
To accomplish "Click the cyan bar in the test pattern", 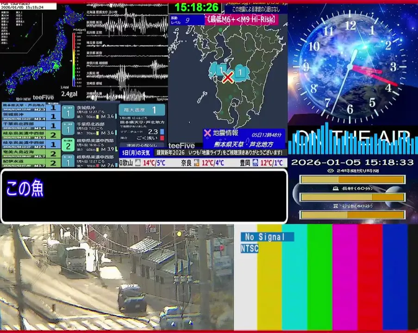I will 294,277.
